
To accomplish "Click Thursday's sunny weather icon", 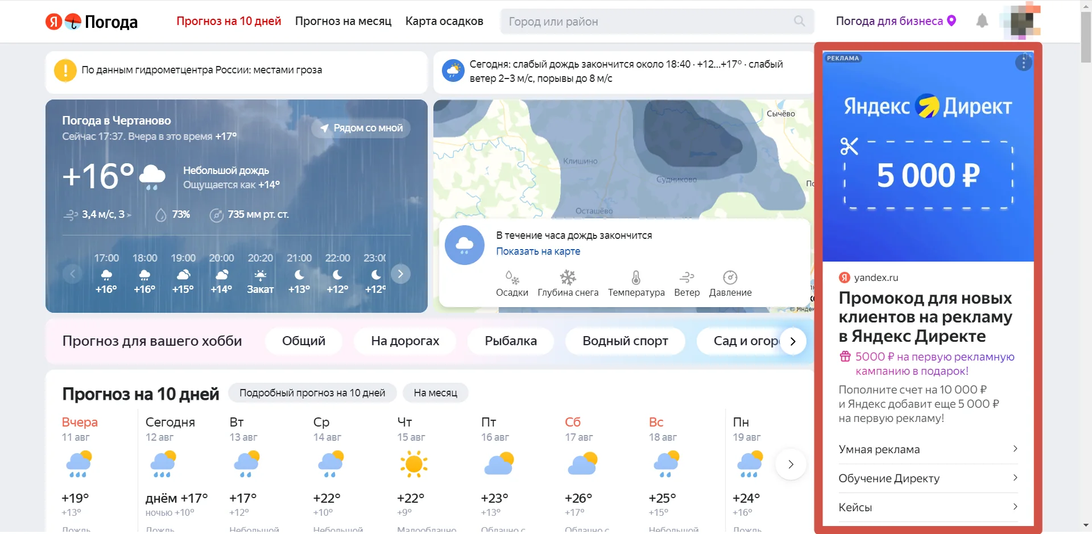I will (x=413, y=464).
